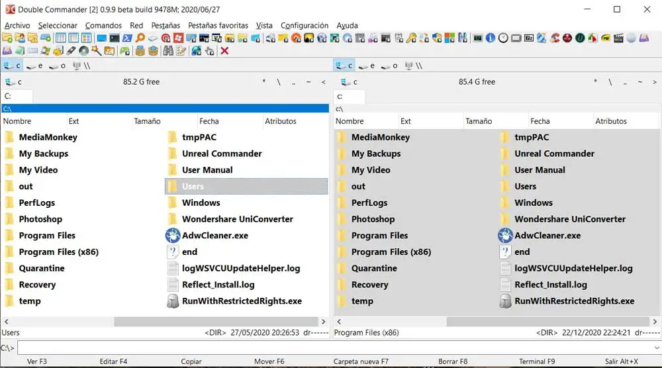The height and width of the screenshot is (368, 662).
Task: Switch to thumbnails view icon
Action: pyautogui.click(x=86, y=38)
